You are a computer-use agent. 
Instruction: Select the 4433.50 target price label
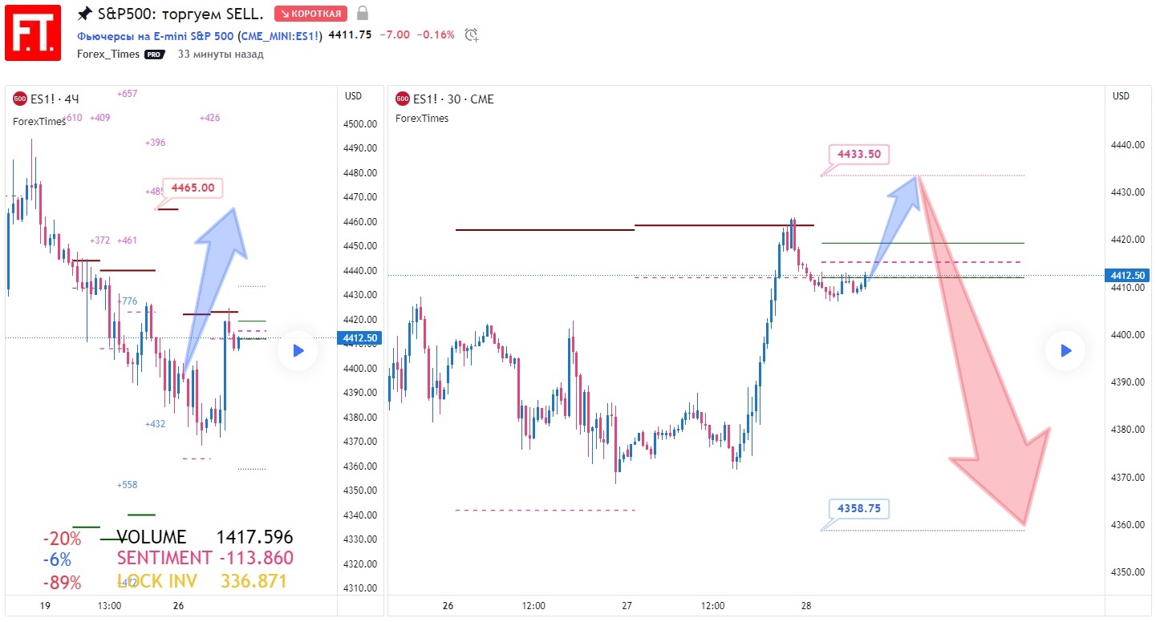pos(859,154)
